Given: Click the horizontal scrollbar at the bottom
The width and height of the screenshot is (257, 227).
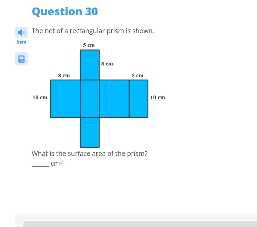Looking at the screenshot, I should pyautogui.click(x=140, y=224).
